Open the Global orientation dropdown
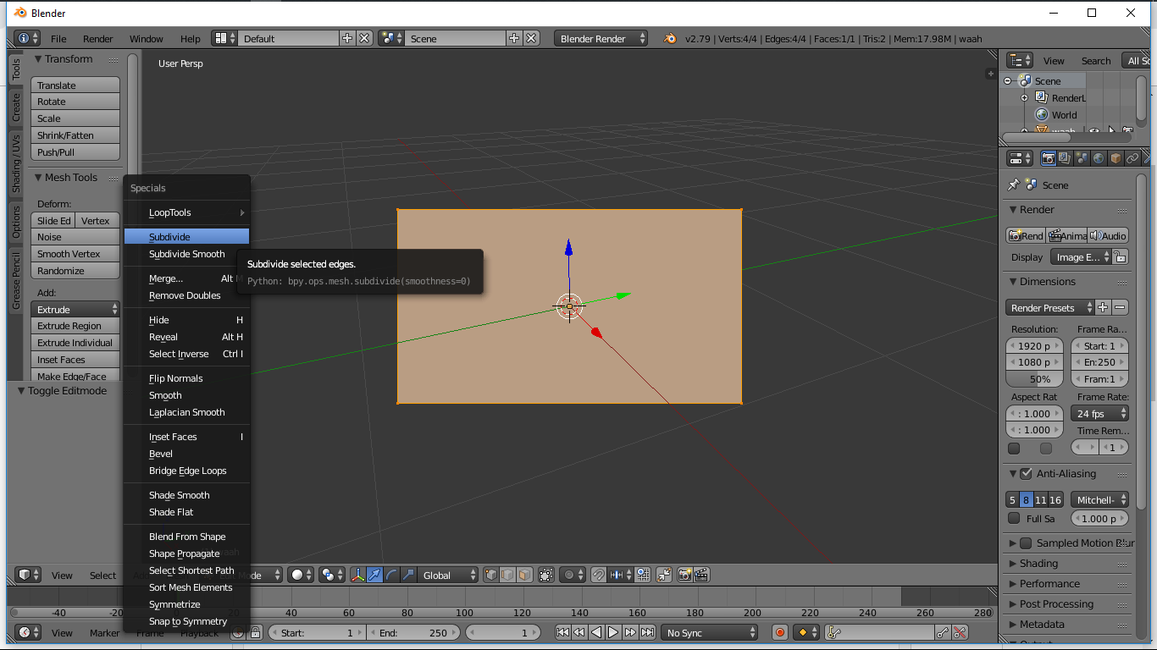The width and height of the screenshot is (1157, 650). tap(448, 575)
